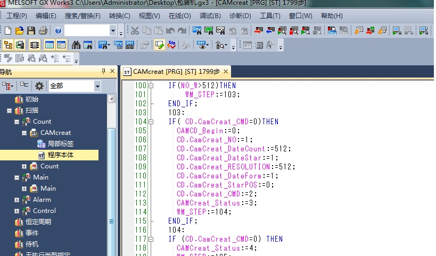Open navigation settings gear icon
This screenshot has height=256, width=436.
pyautogui.click(x=39, y=86)
